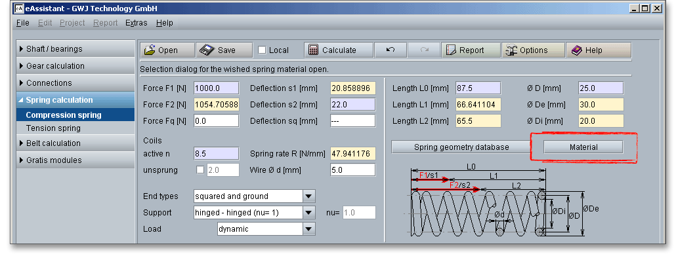Viewport: 676px width, 254px height.
Task: Click the Force F2 input field
Action: (x=217, y=105)
